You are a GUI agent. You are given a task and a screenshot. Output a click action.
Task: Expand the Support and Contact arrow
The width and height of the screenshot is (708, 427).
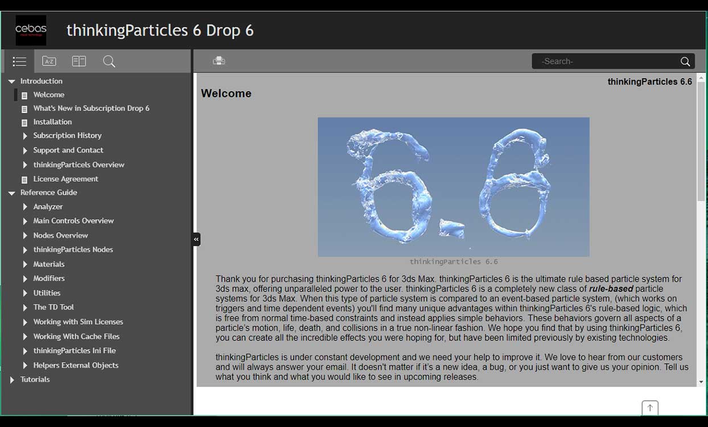click(x=25, y=151)
